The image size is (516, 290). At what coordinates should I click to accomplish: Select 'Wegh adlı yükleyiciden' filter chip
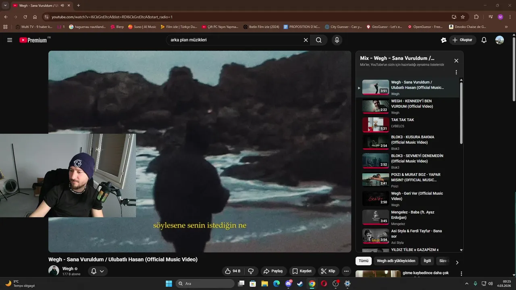[396, 261]
